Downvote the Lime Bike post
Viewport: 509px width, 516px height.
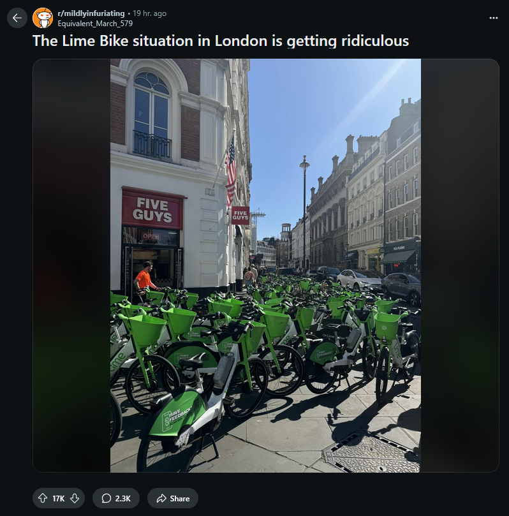(x=75, y=498)
